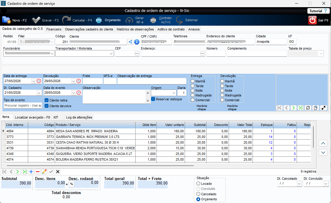Open the Dt. Cancelado date dropdown
The height and width of the screenshot is (203, 331).
[299, 184]
